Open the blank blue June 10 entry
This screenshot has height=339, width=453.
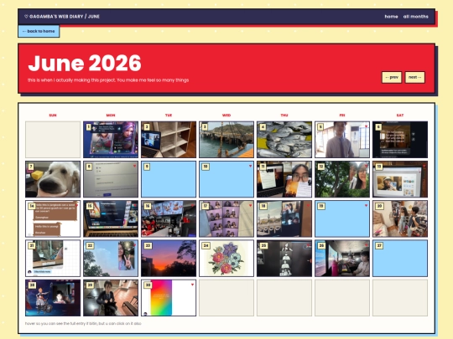click(x=226, y=179)
